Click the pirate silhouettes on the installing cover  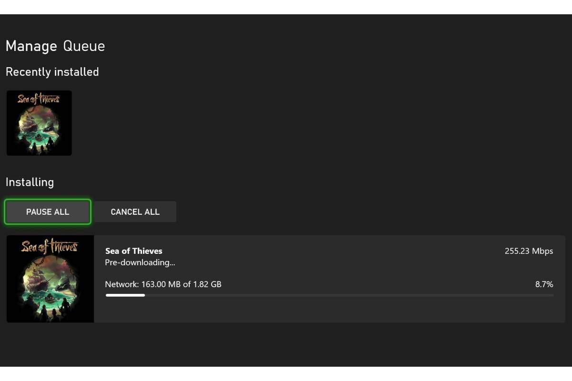click(x=48, y=312)
